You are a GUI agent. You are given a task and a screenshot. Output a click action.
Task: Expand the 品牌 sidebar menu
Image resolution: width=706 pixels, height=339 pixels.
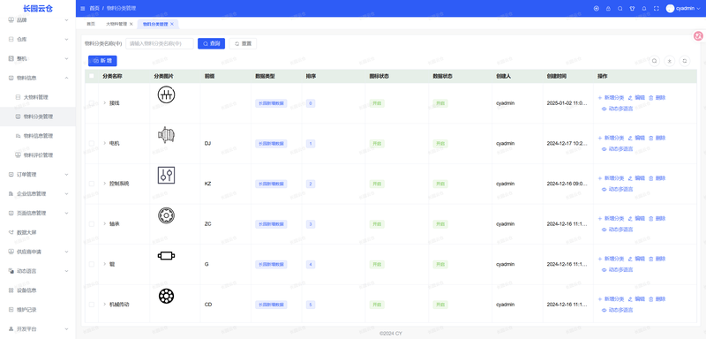38,19
